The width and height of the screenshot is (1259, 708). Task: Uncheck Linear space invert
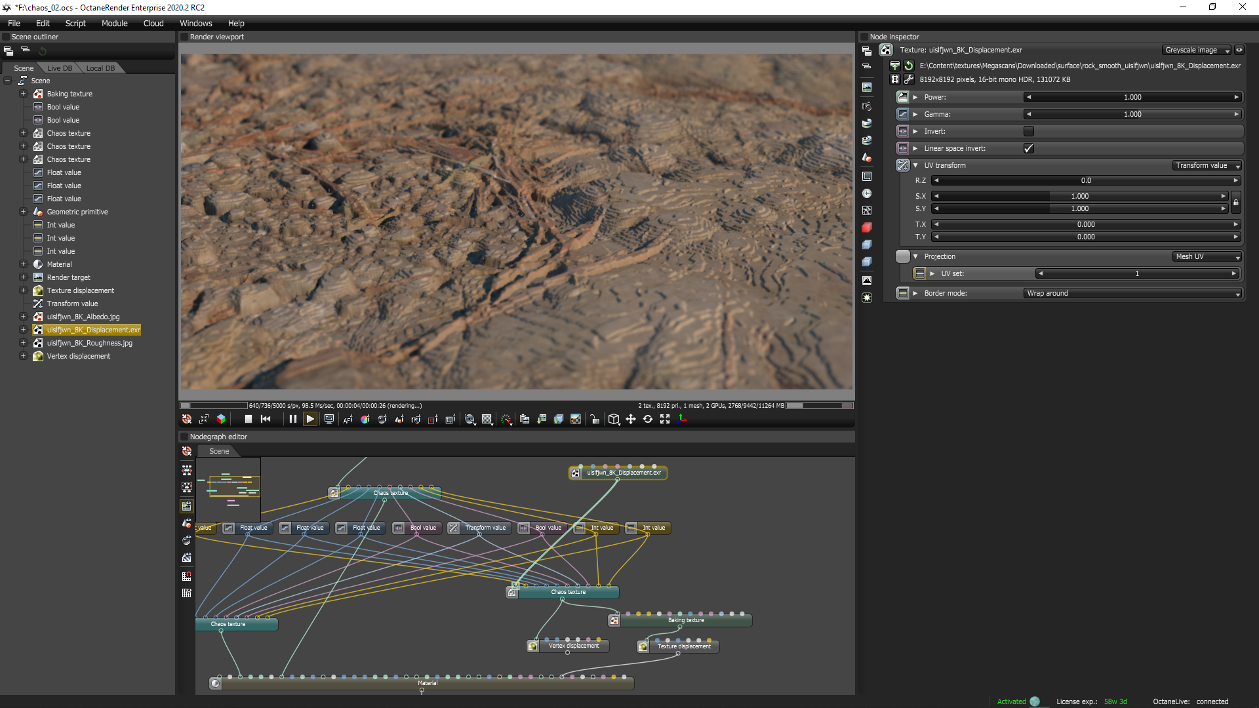pyautogui.click(x=1028, y=148)
